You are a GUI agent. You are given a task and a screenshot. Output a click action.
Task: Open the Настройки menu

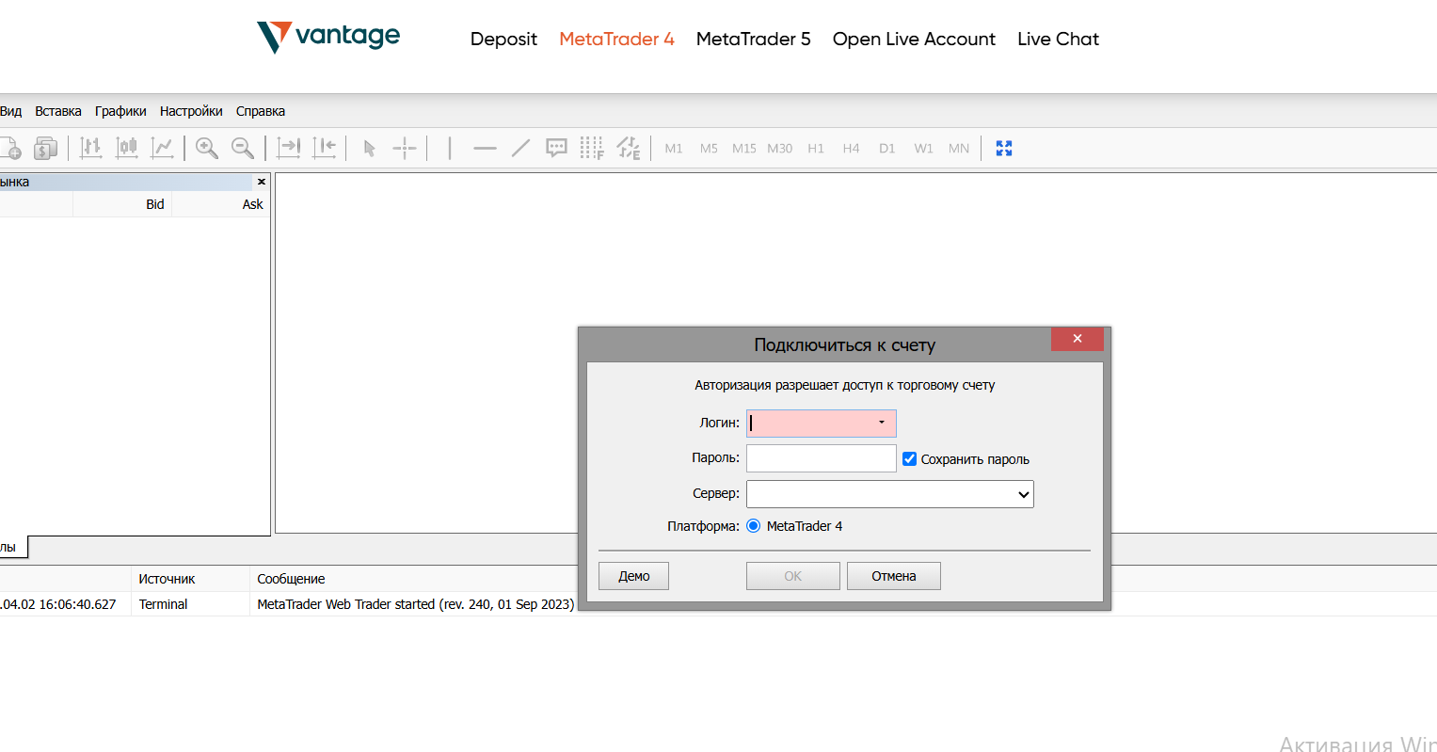191,111
